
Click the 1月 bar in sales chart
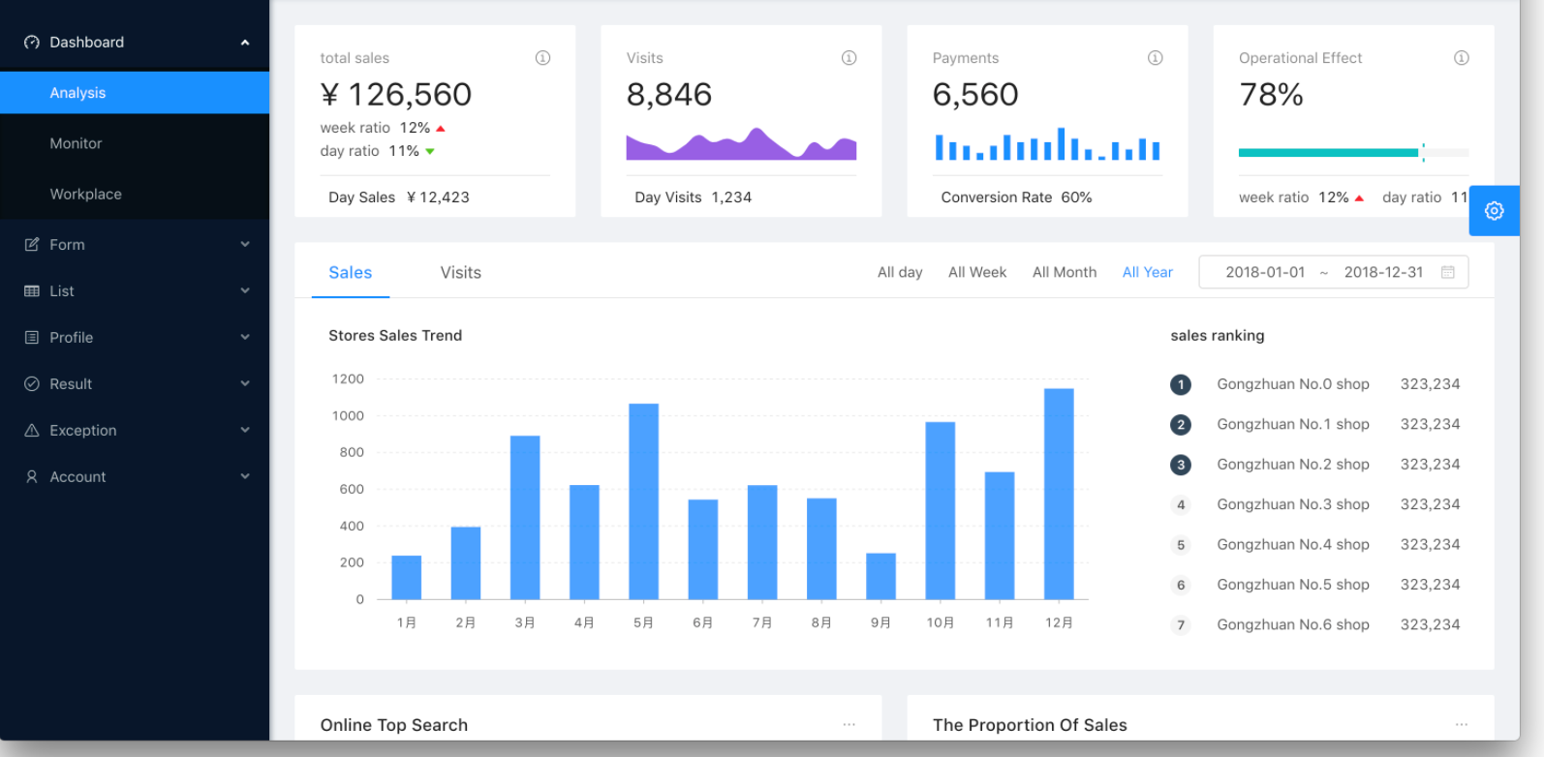(x=407, y=578)
